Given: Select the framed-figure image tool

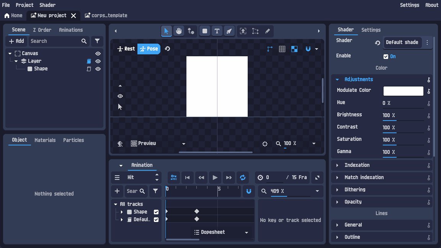Looking at the screenshot, I should (243, 31).
